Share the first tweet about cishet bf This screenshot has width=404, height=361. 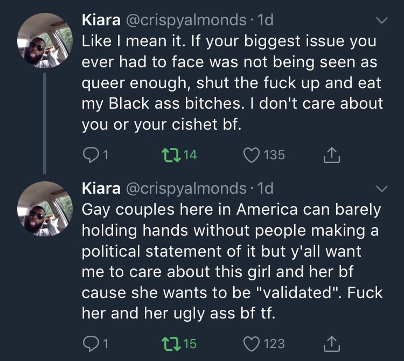tap(331, 155)
